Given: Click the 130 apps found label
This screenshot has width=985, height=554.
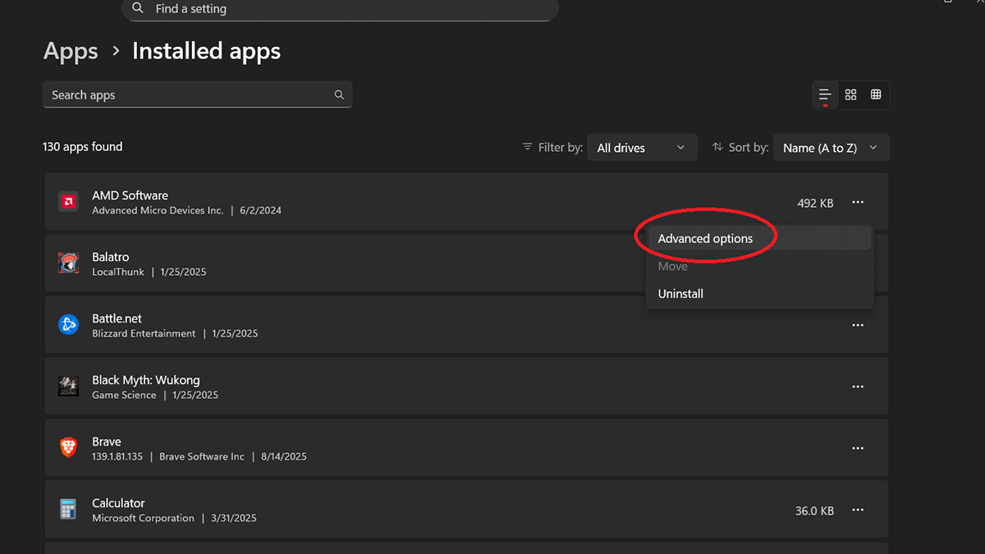Looking at the screenshot, I should click(x=83, y=147).
